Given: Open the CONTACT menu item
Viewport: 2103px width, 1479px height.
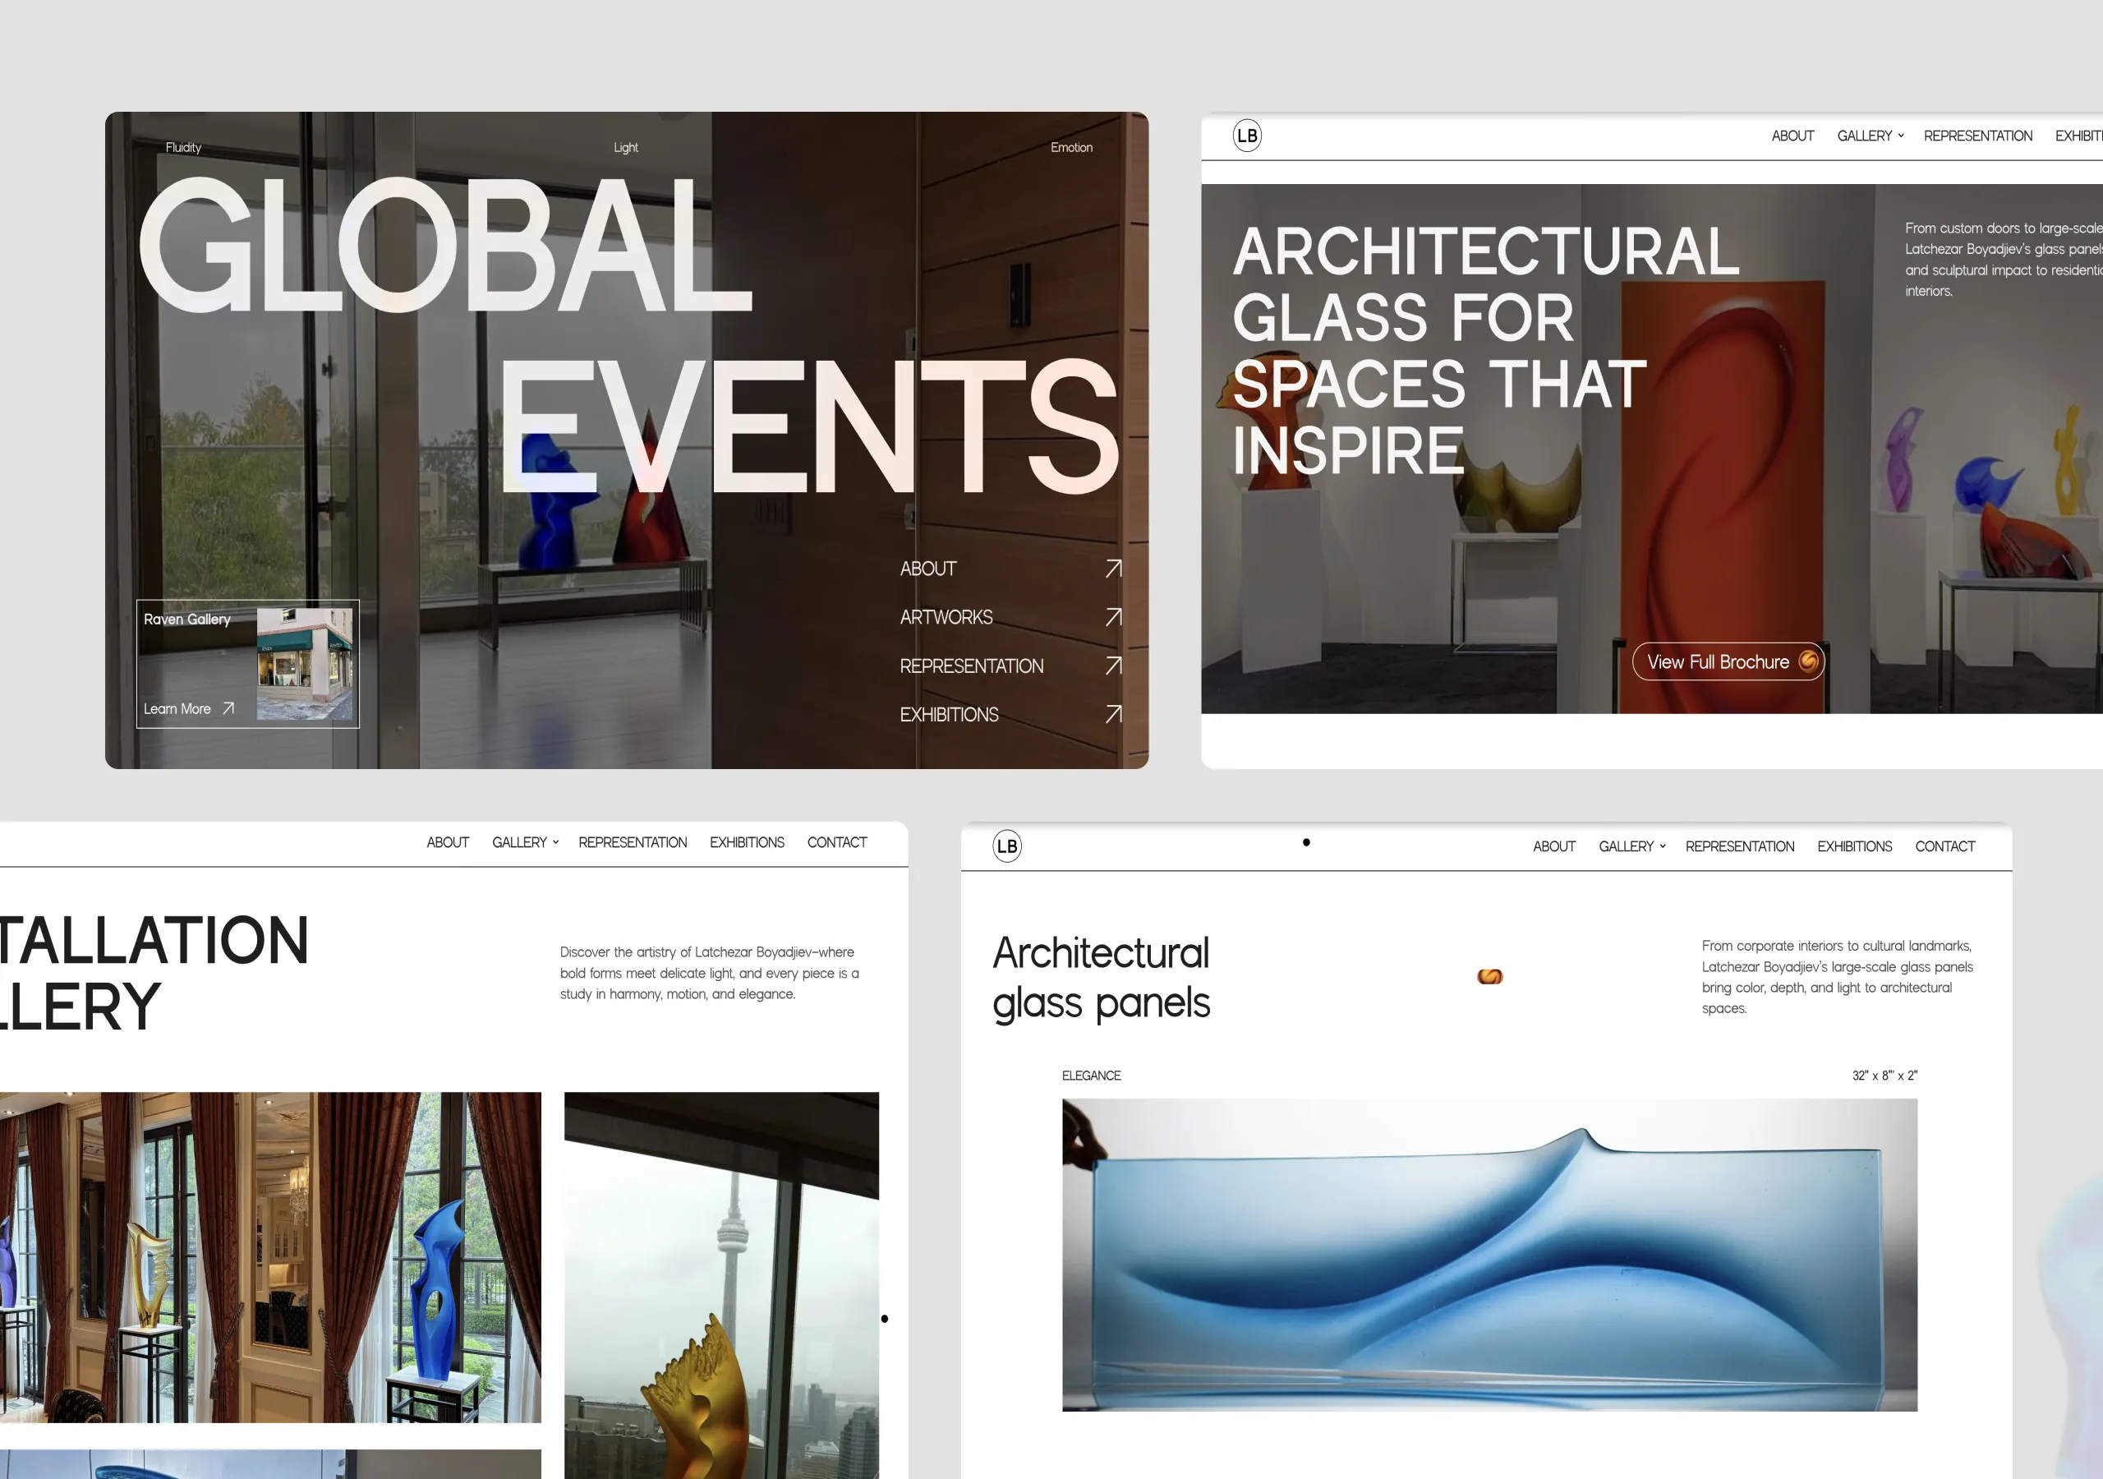Looking at the screenshot, I should (x=1944, y=845).
